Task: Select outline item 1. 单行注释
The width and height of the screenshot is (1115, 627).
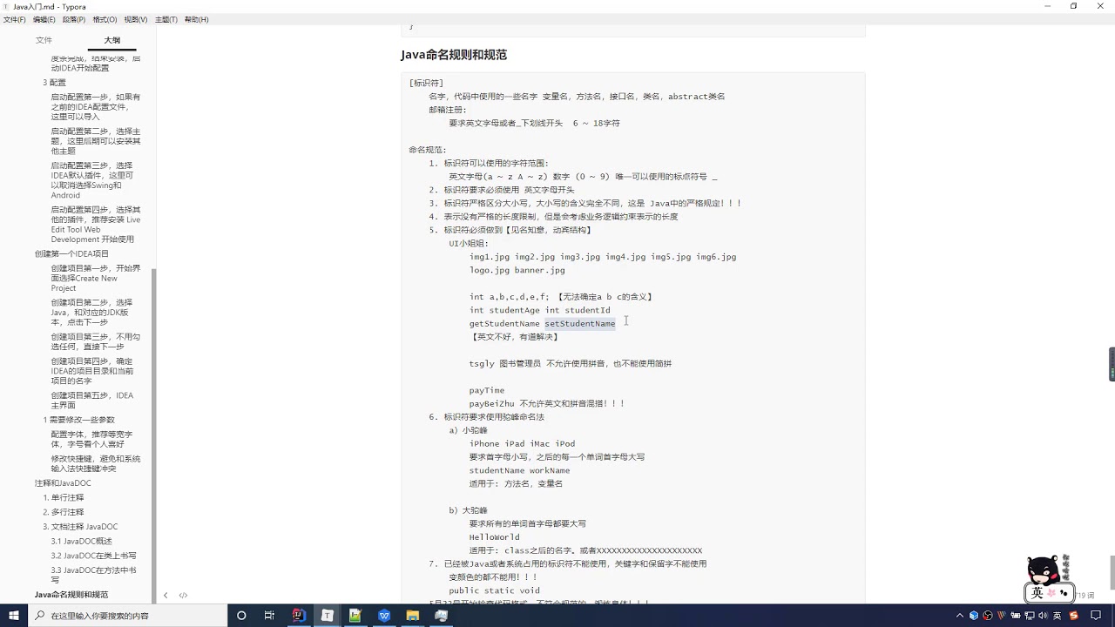Action: [64, 498]
